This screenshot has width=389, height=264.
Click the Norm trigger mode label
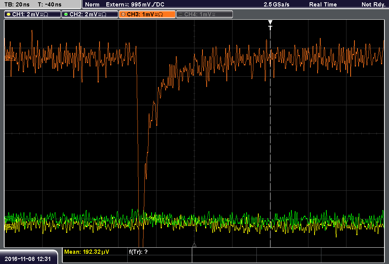(x=92, y=5)
